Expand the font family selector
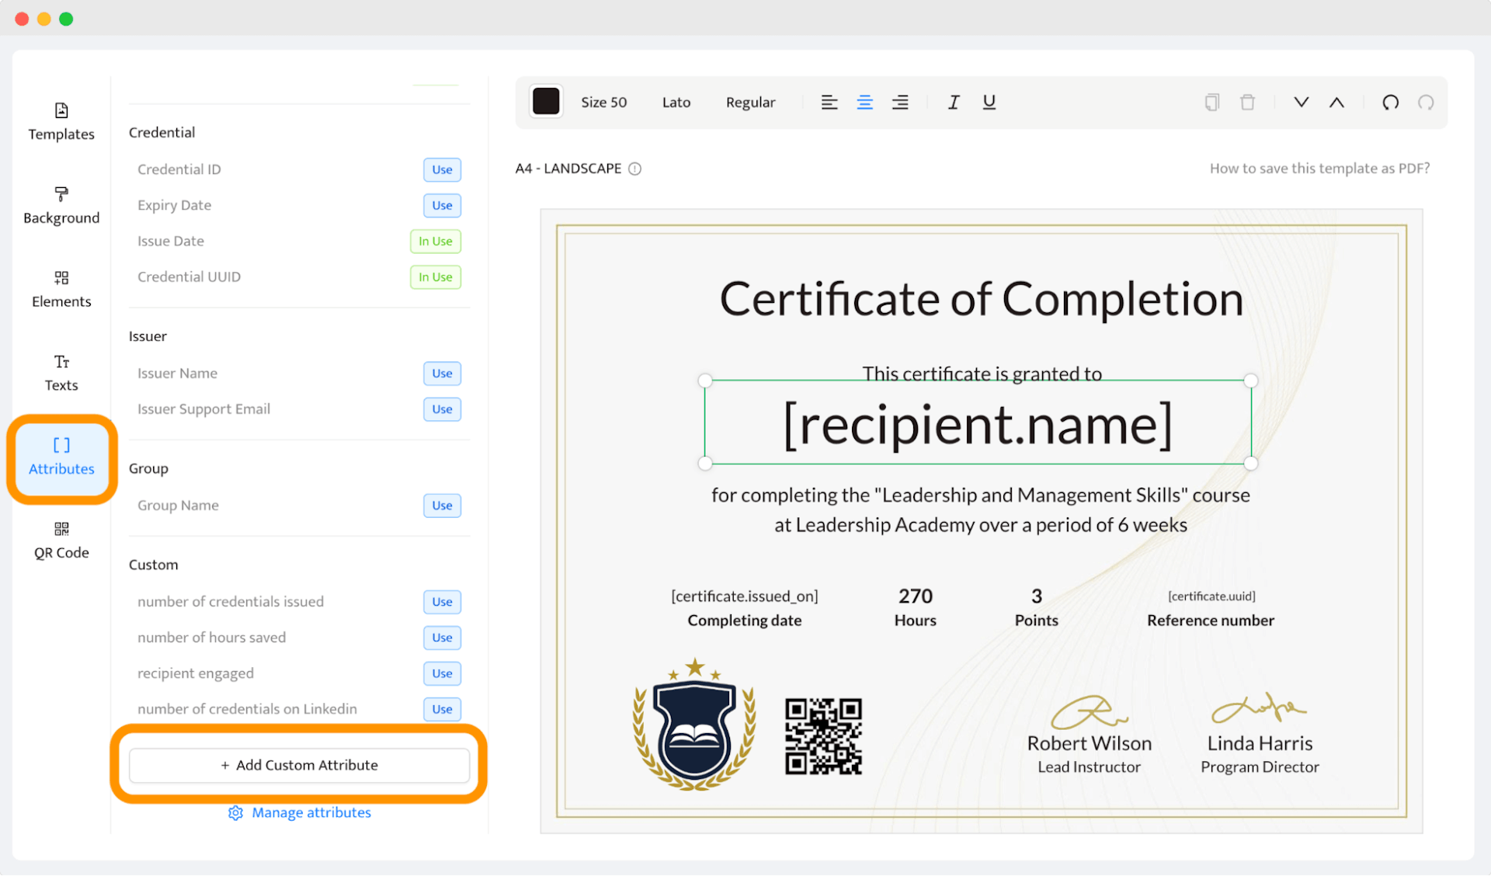 tap(676, 101)
